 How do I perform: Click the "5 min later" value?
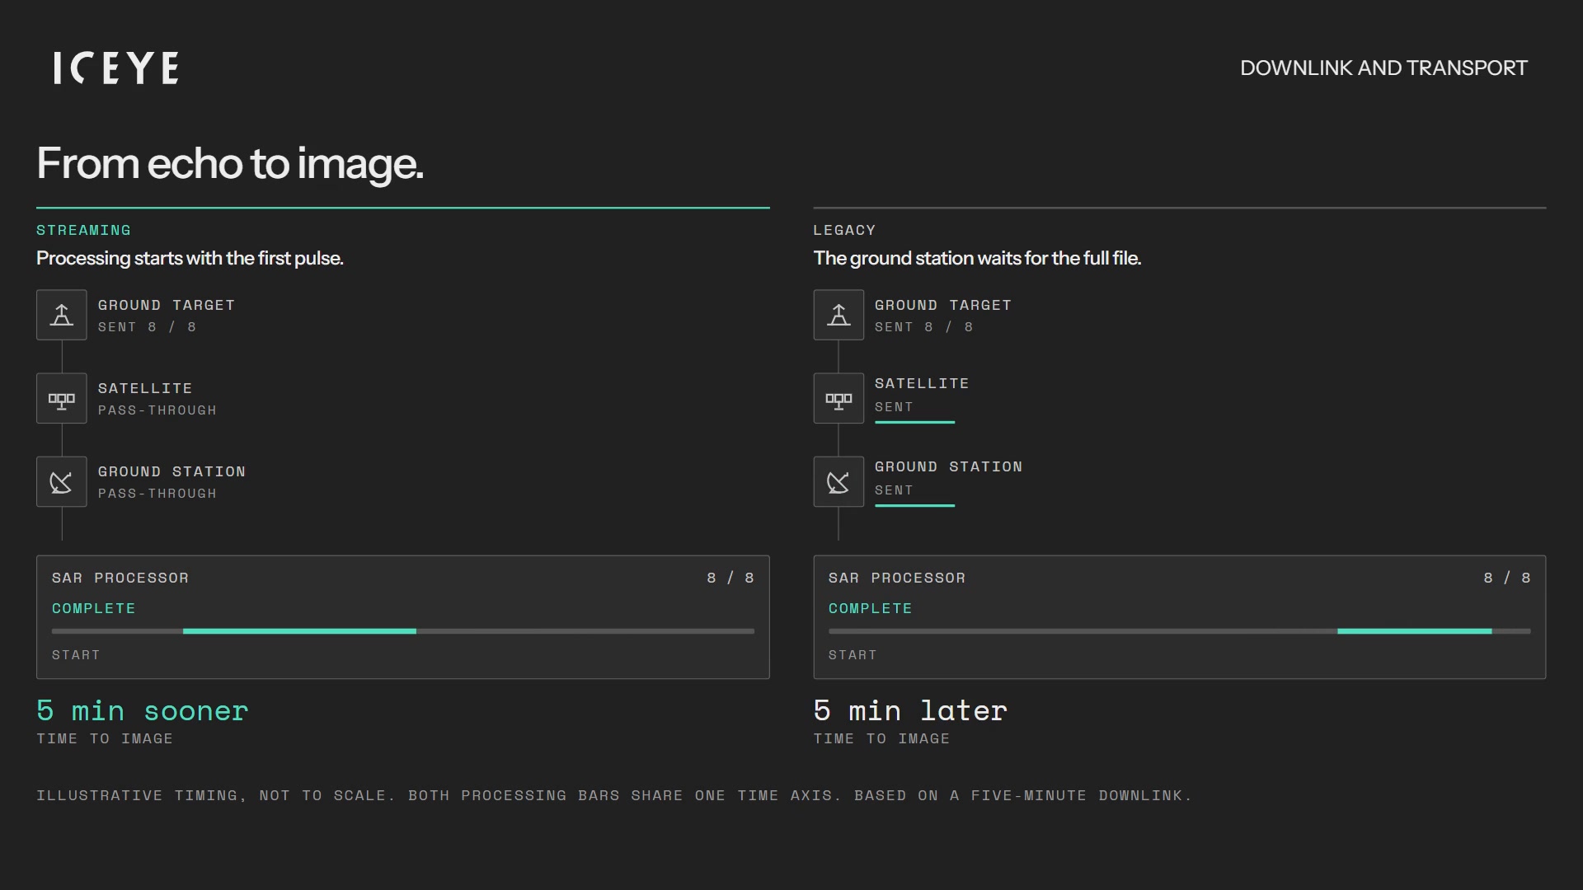click(910, 710)
